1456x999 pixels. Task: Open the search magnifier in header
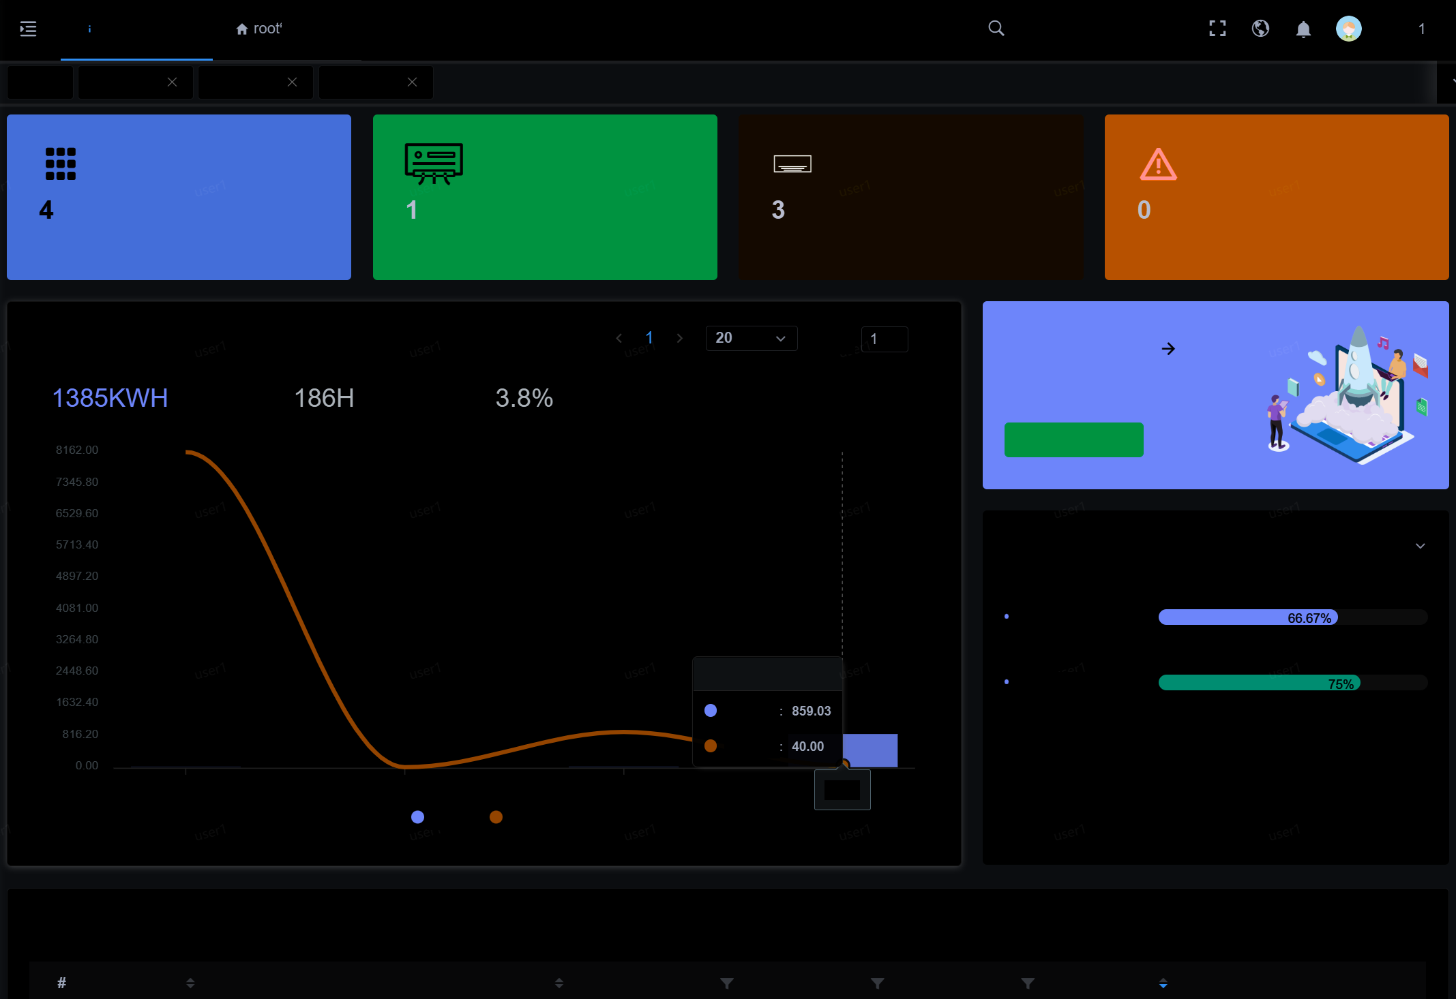(x=996, y=28)
